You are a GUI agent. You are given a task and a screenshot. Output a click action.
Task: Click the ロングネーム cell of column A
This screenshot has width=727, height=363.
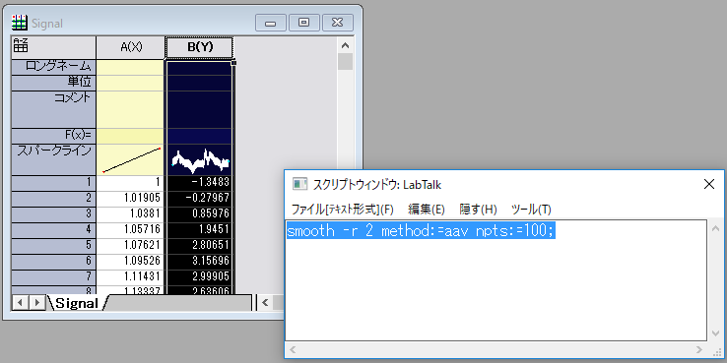(x=130, y=67)
